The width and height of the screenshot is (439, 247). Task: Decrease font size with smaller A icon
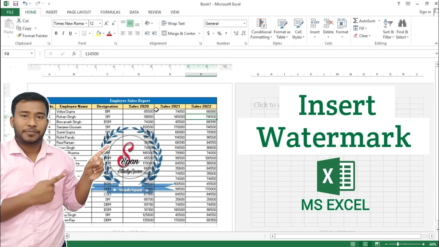tap(113, 23)
